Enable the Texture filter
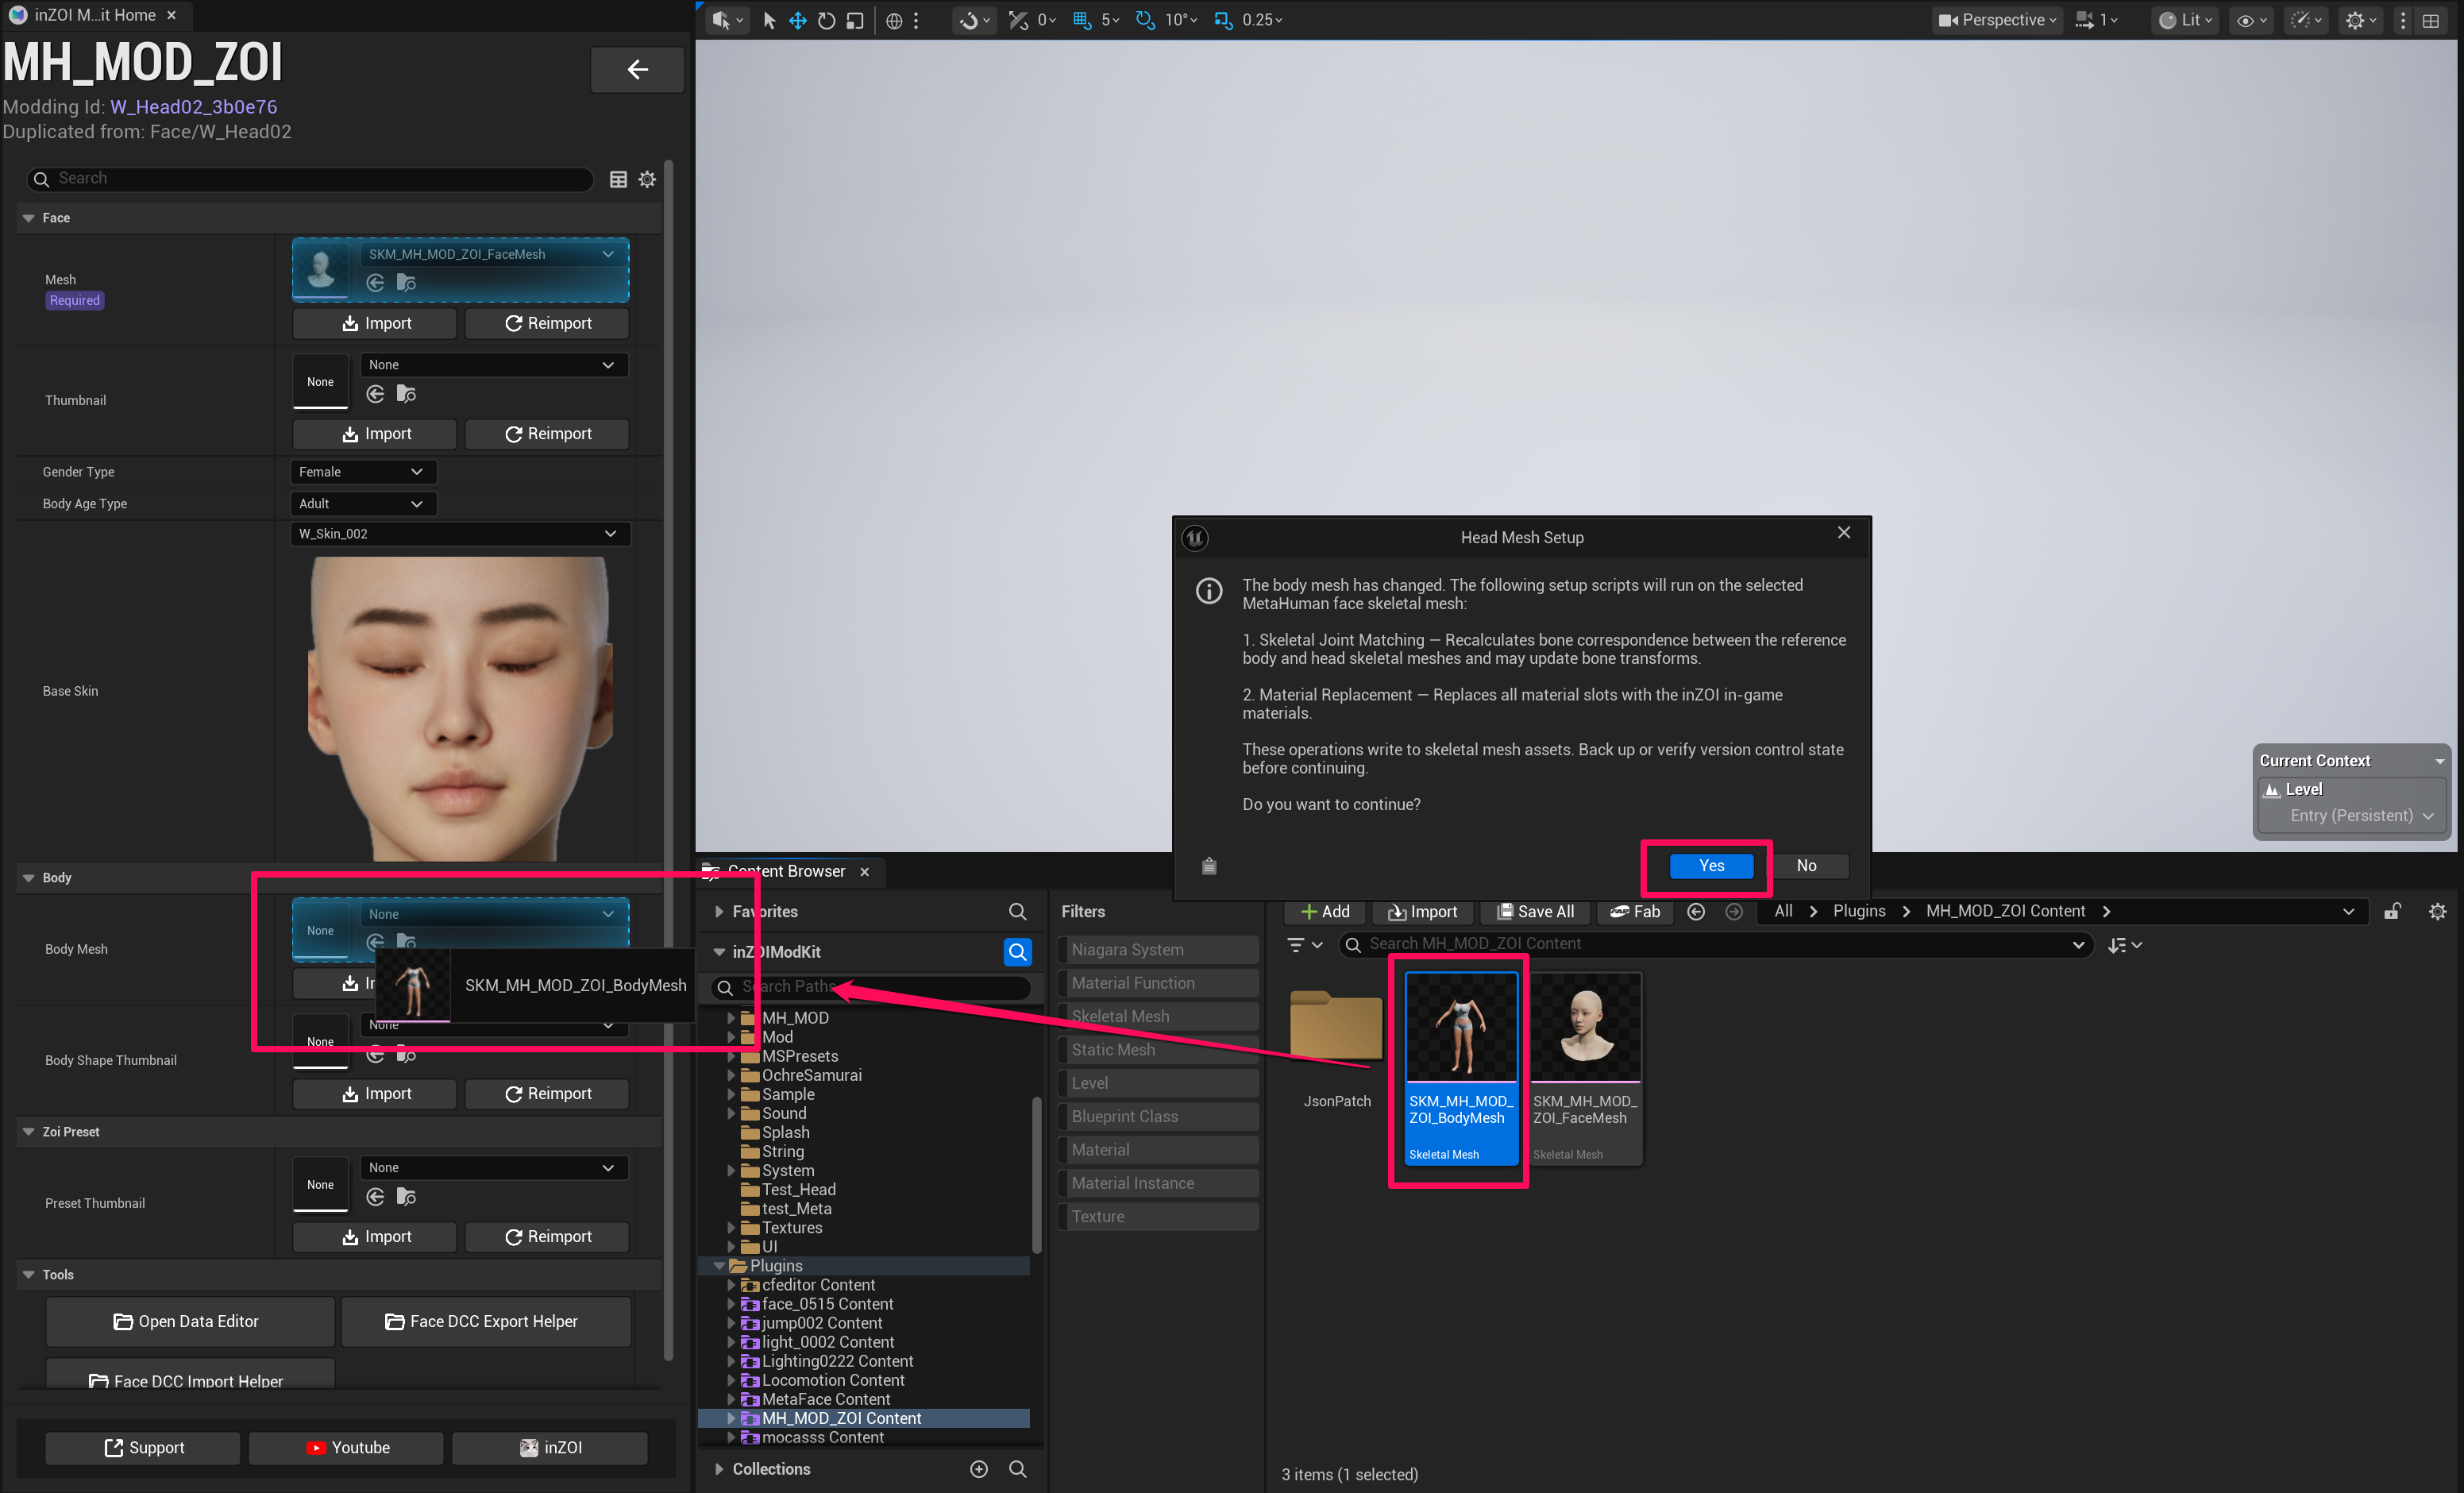Screen dimensions: 2464x1493 [x=1158, y=1216]
